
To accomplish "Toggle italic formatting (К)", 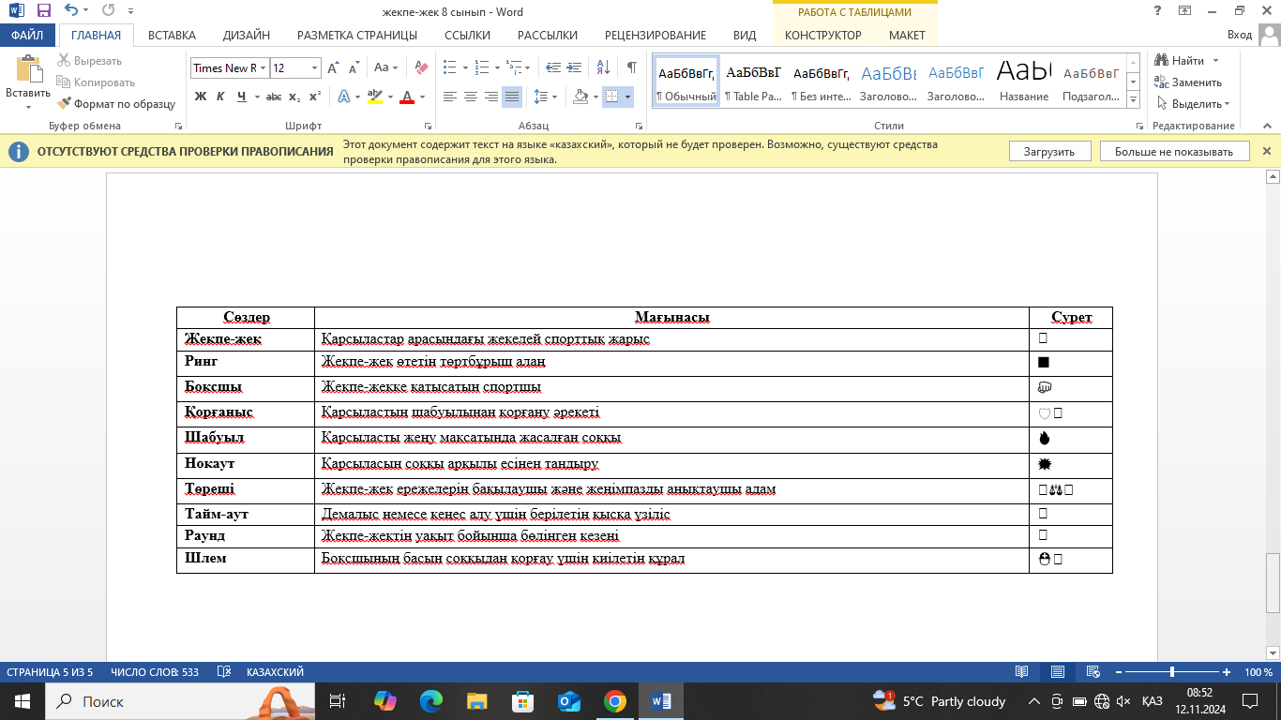I will (x=220, y=97).
